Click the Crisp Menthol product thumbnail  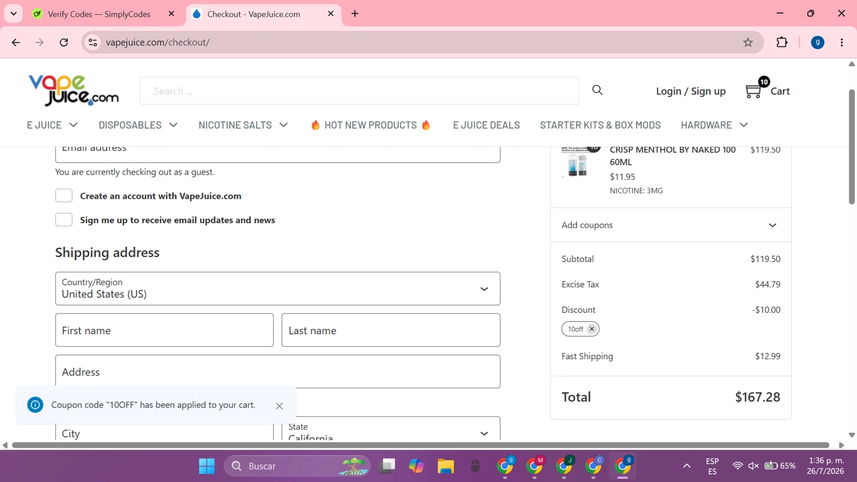(578, 161)
